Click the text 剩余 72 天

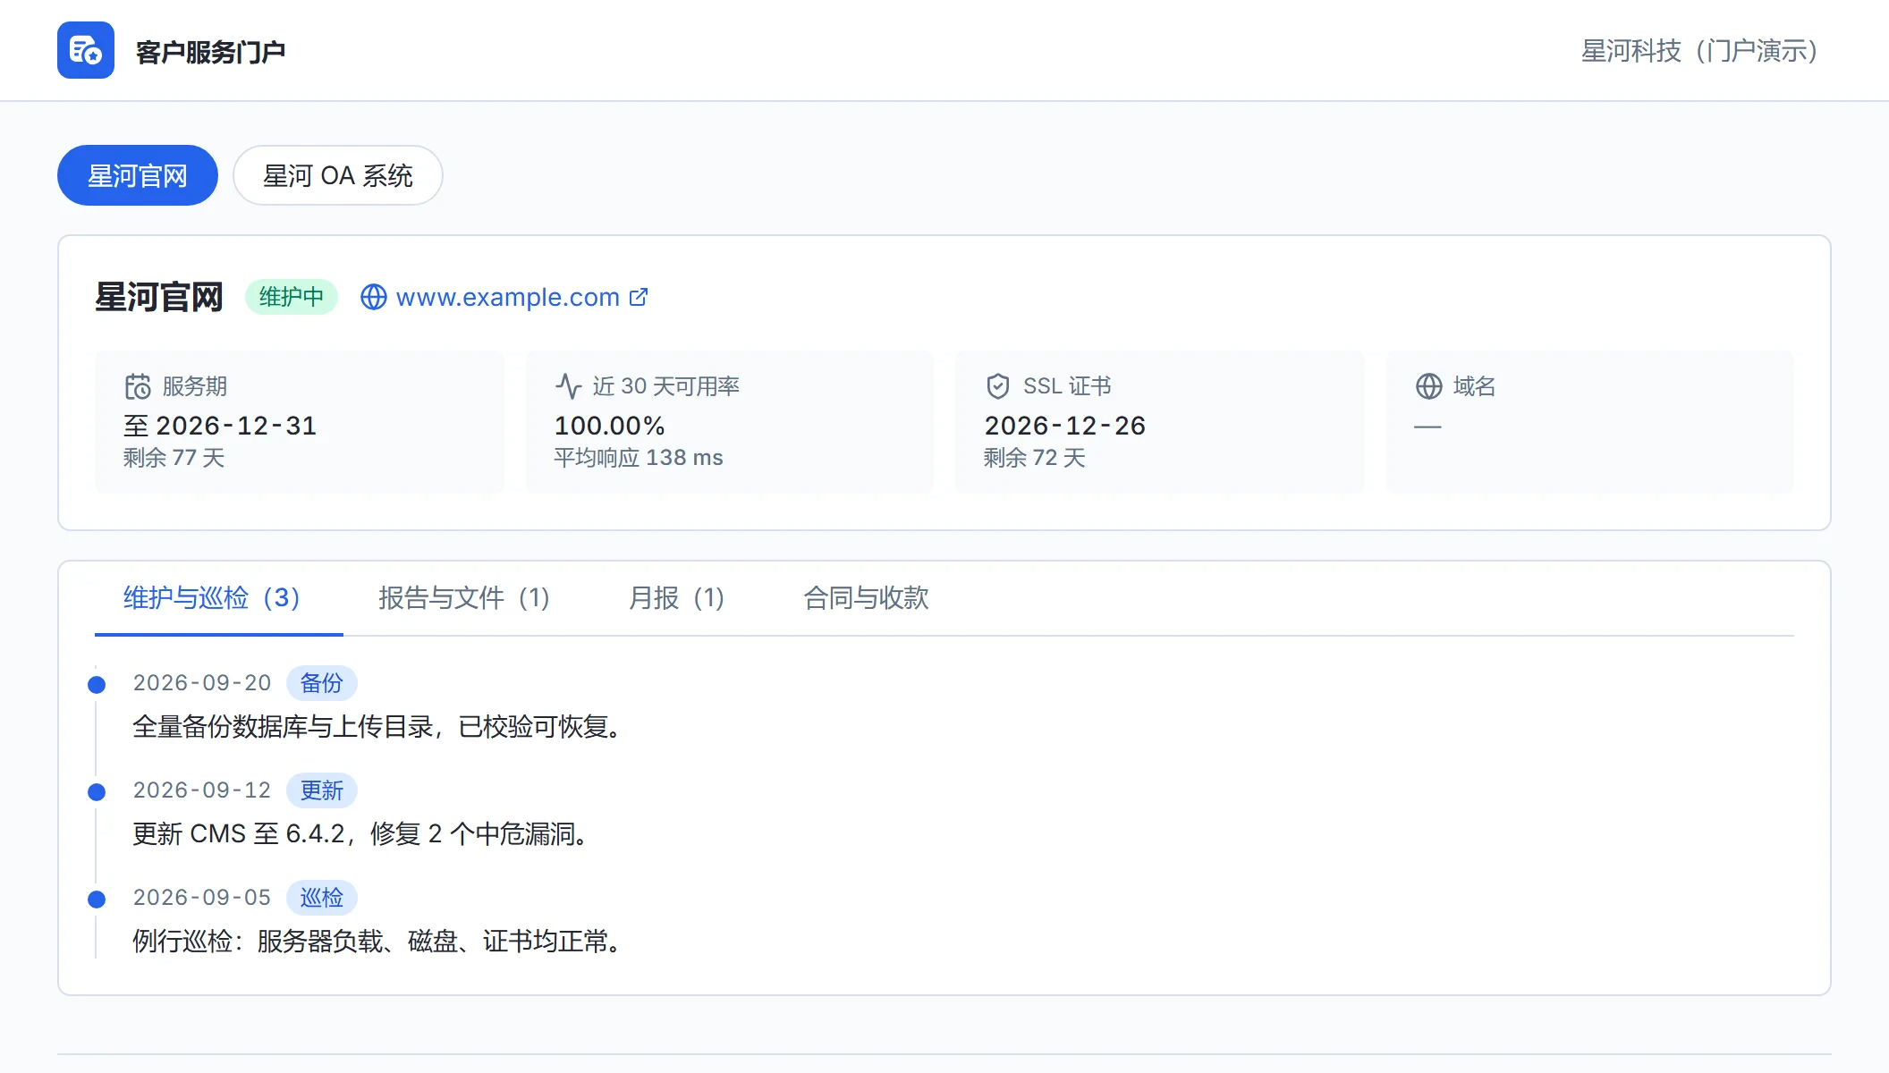coord(1035,458)
